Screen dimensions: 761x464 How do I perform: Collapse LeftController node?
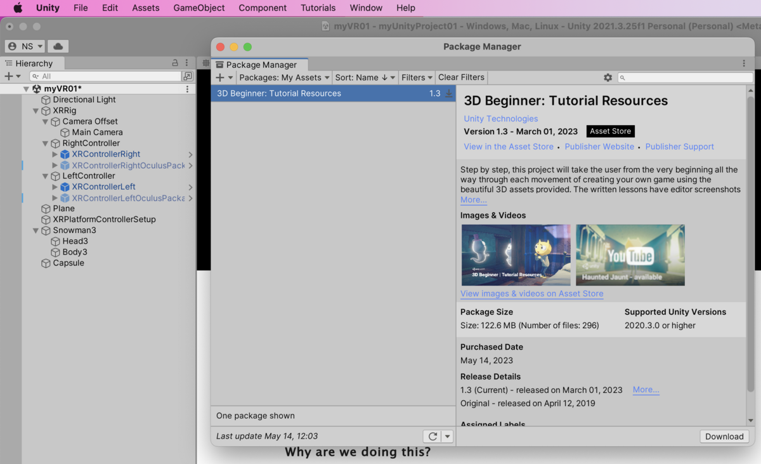46,176
